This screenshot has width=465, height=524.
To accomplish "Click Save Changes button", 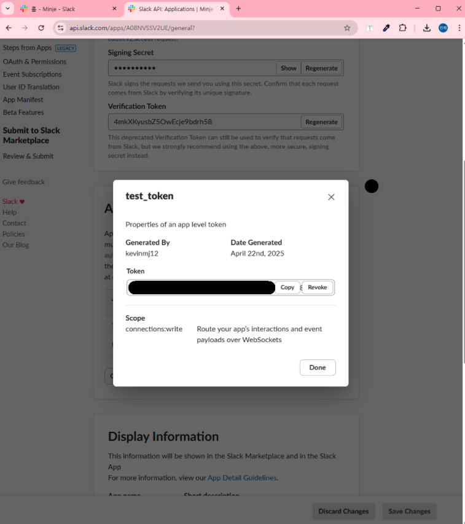I will (x=409, y=511).
